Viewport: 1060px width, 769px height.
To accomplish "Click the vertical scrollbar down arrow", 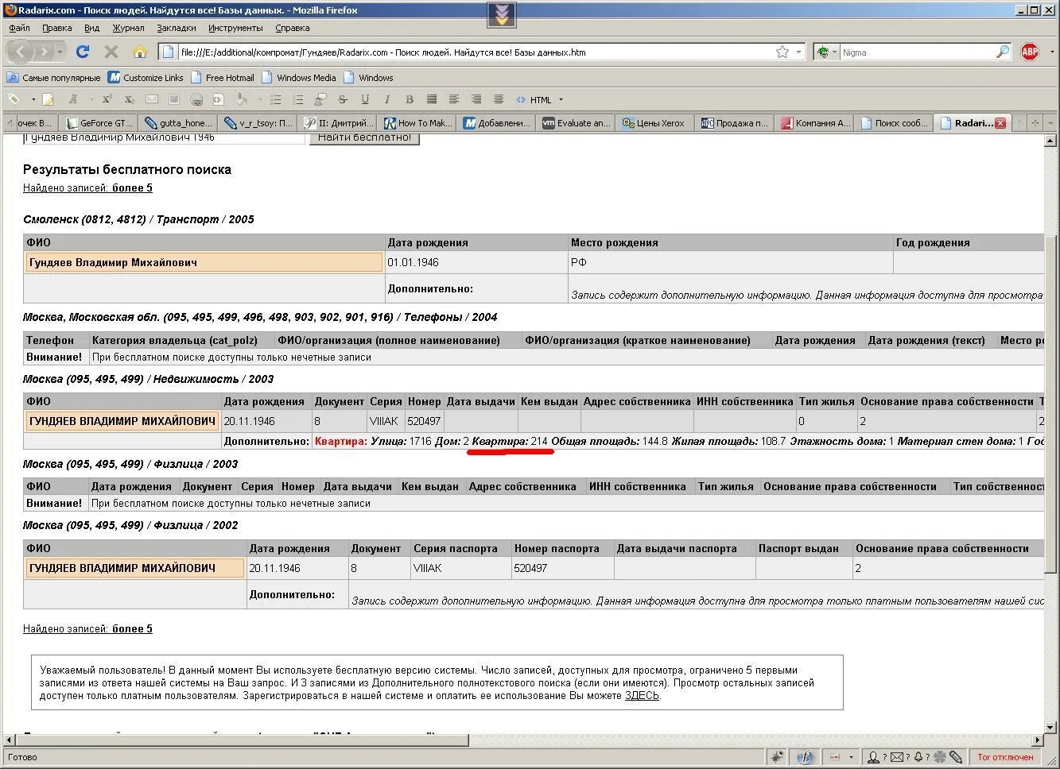I will pos(1052,727).
